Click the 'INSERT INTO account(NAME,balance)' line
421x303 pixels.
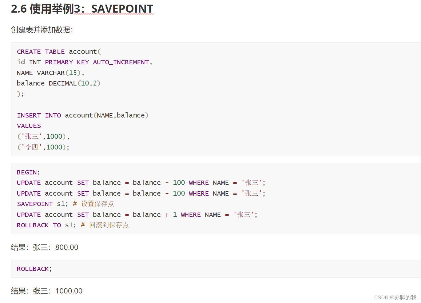click(x=82, y=115)
